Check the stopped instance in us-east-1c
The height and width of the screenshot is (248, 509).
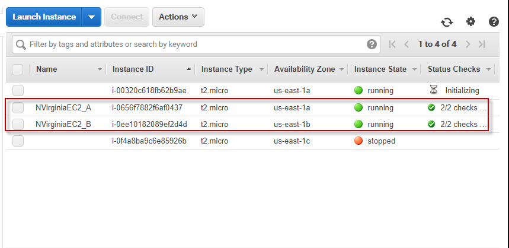pyautogui.click(x=18, y=141)
